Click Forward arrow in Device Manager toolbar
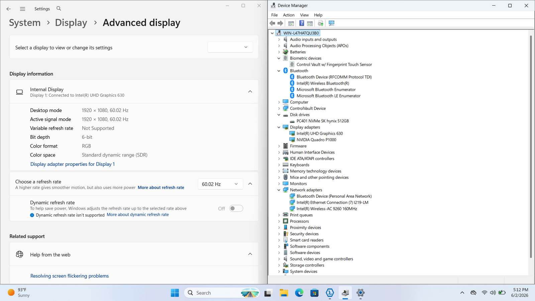 pyautogui.click(x=280, y=23)
